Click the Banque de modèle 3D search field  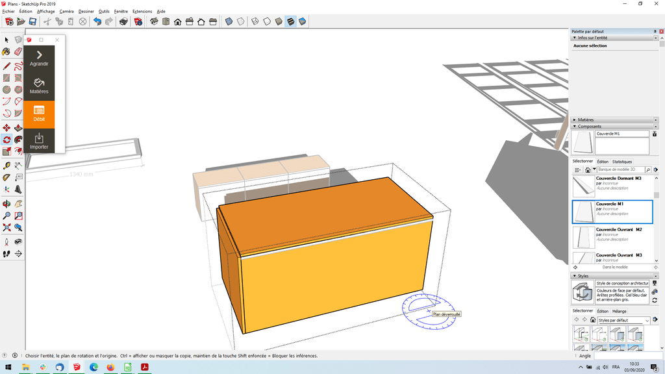coord(621,169)
